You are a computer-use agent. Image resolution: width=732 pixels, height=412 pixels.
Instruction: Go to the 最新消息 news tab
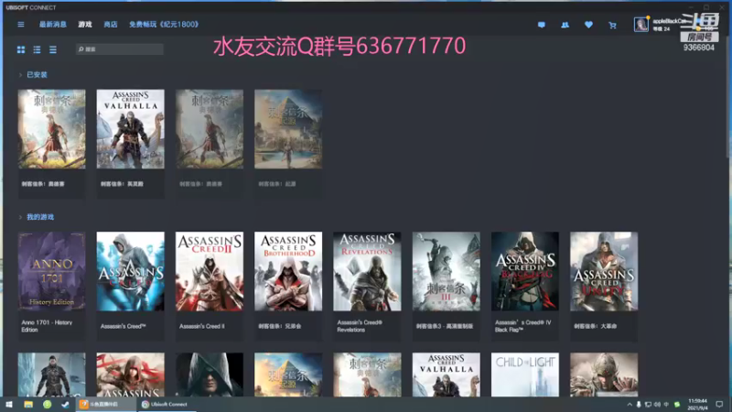pyautogui.click(x=53, y=25)
